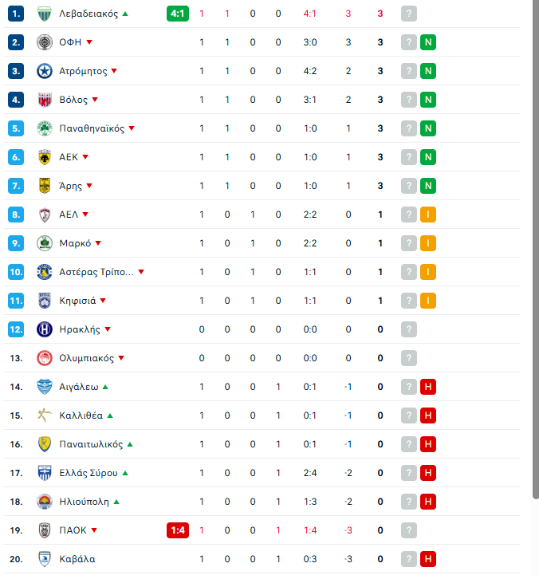Click the Καλλιθέα club icon

click(x=45, y=415)
